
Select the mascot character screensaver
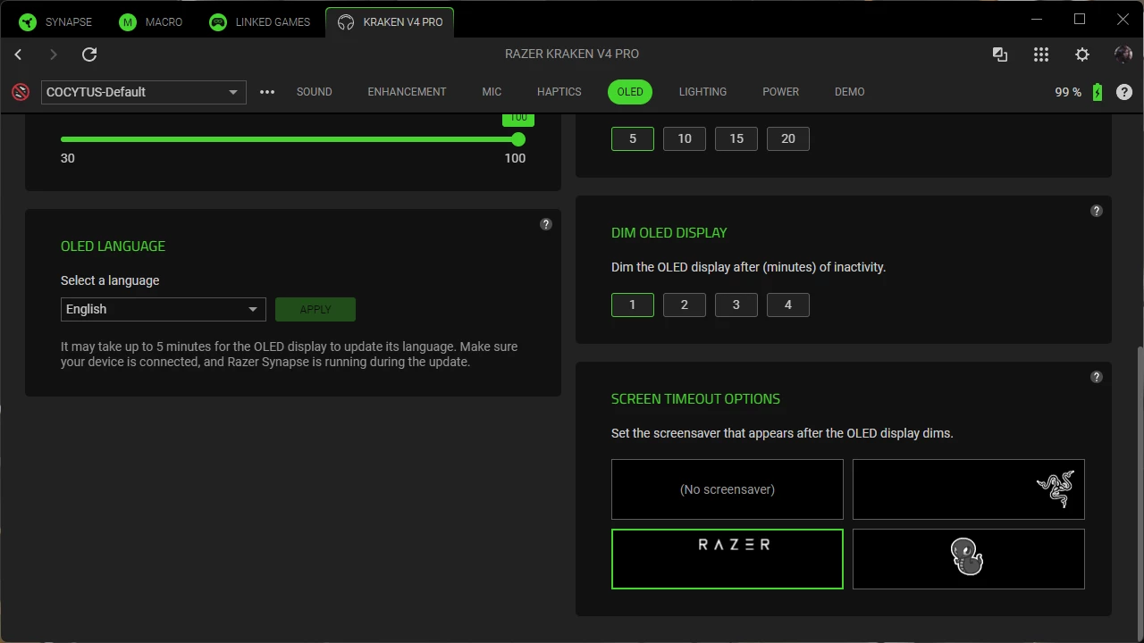coord(969,559)
